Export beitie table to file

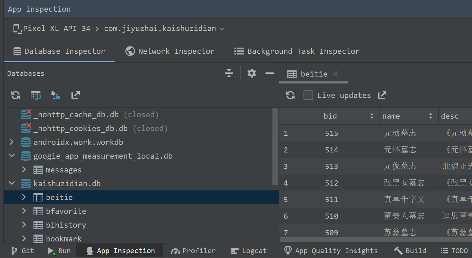point(382,95)
